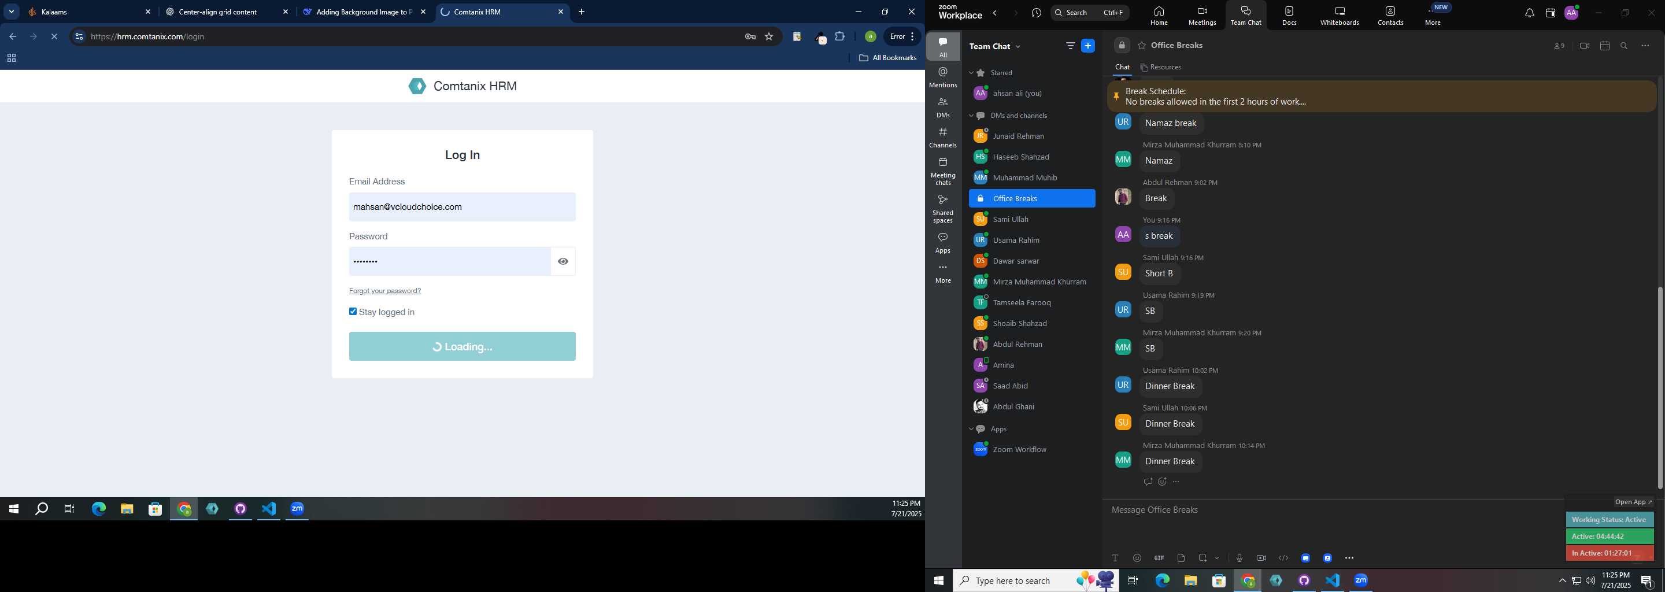View Office Breaks members count
The image size is (1665, 592).
point(1559,46)
